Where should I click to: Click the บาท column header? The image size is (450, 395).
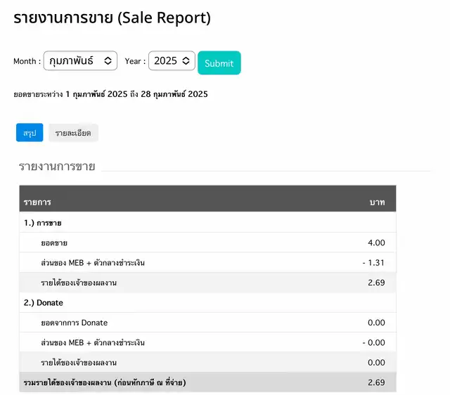[x=377, y=202]
